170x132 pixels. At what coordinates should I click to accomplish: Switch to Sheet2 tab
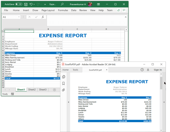tap(32, 90)
